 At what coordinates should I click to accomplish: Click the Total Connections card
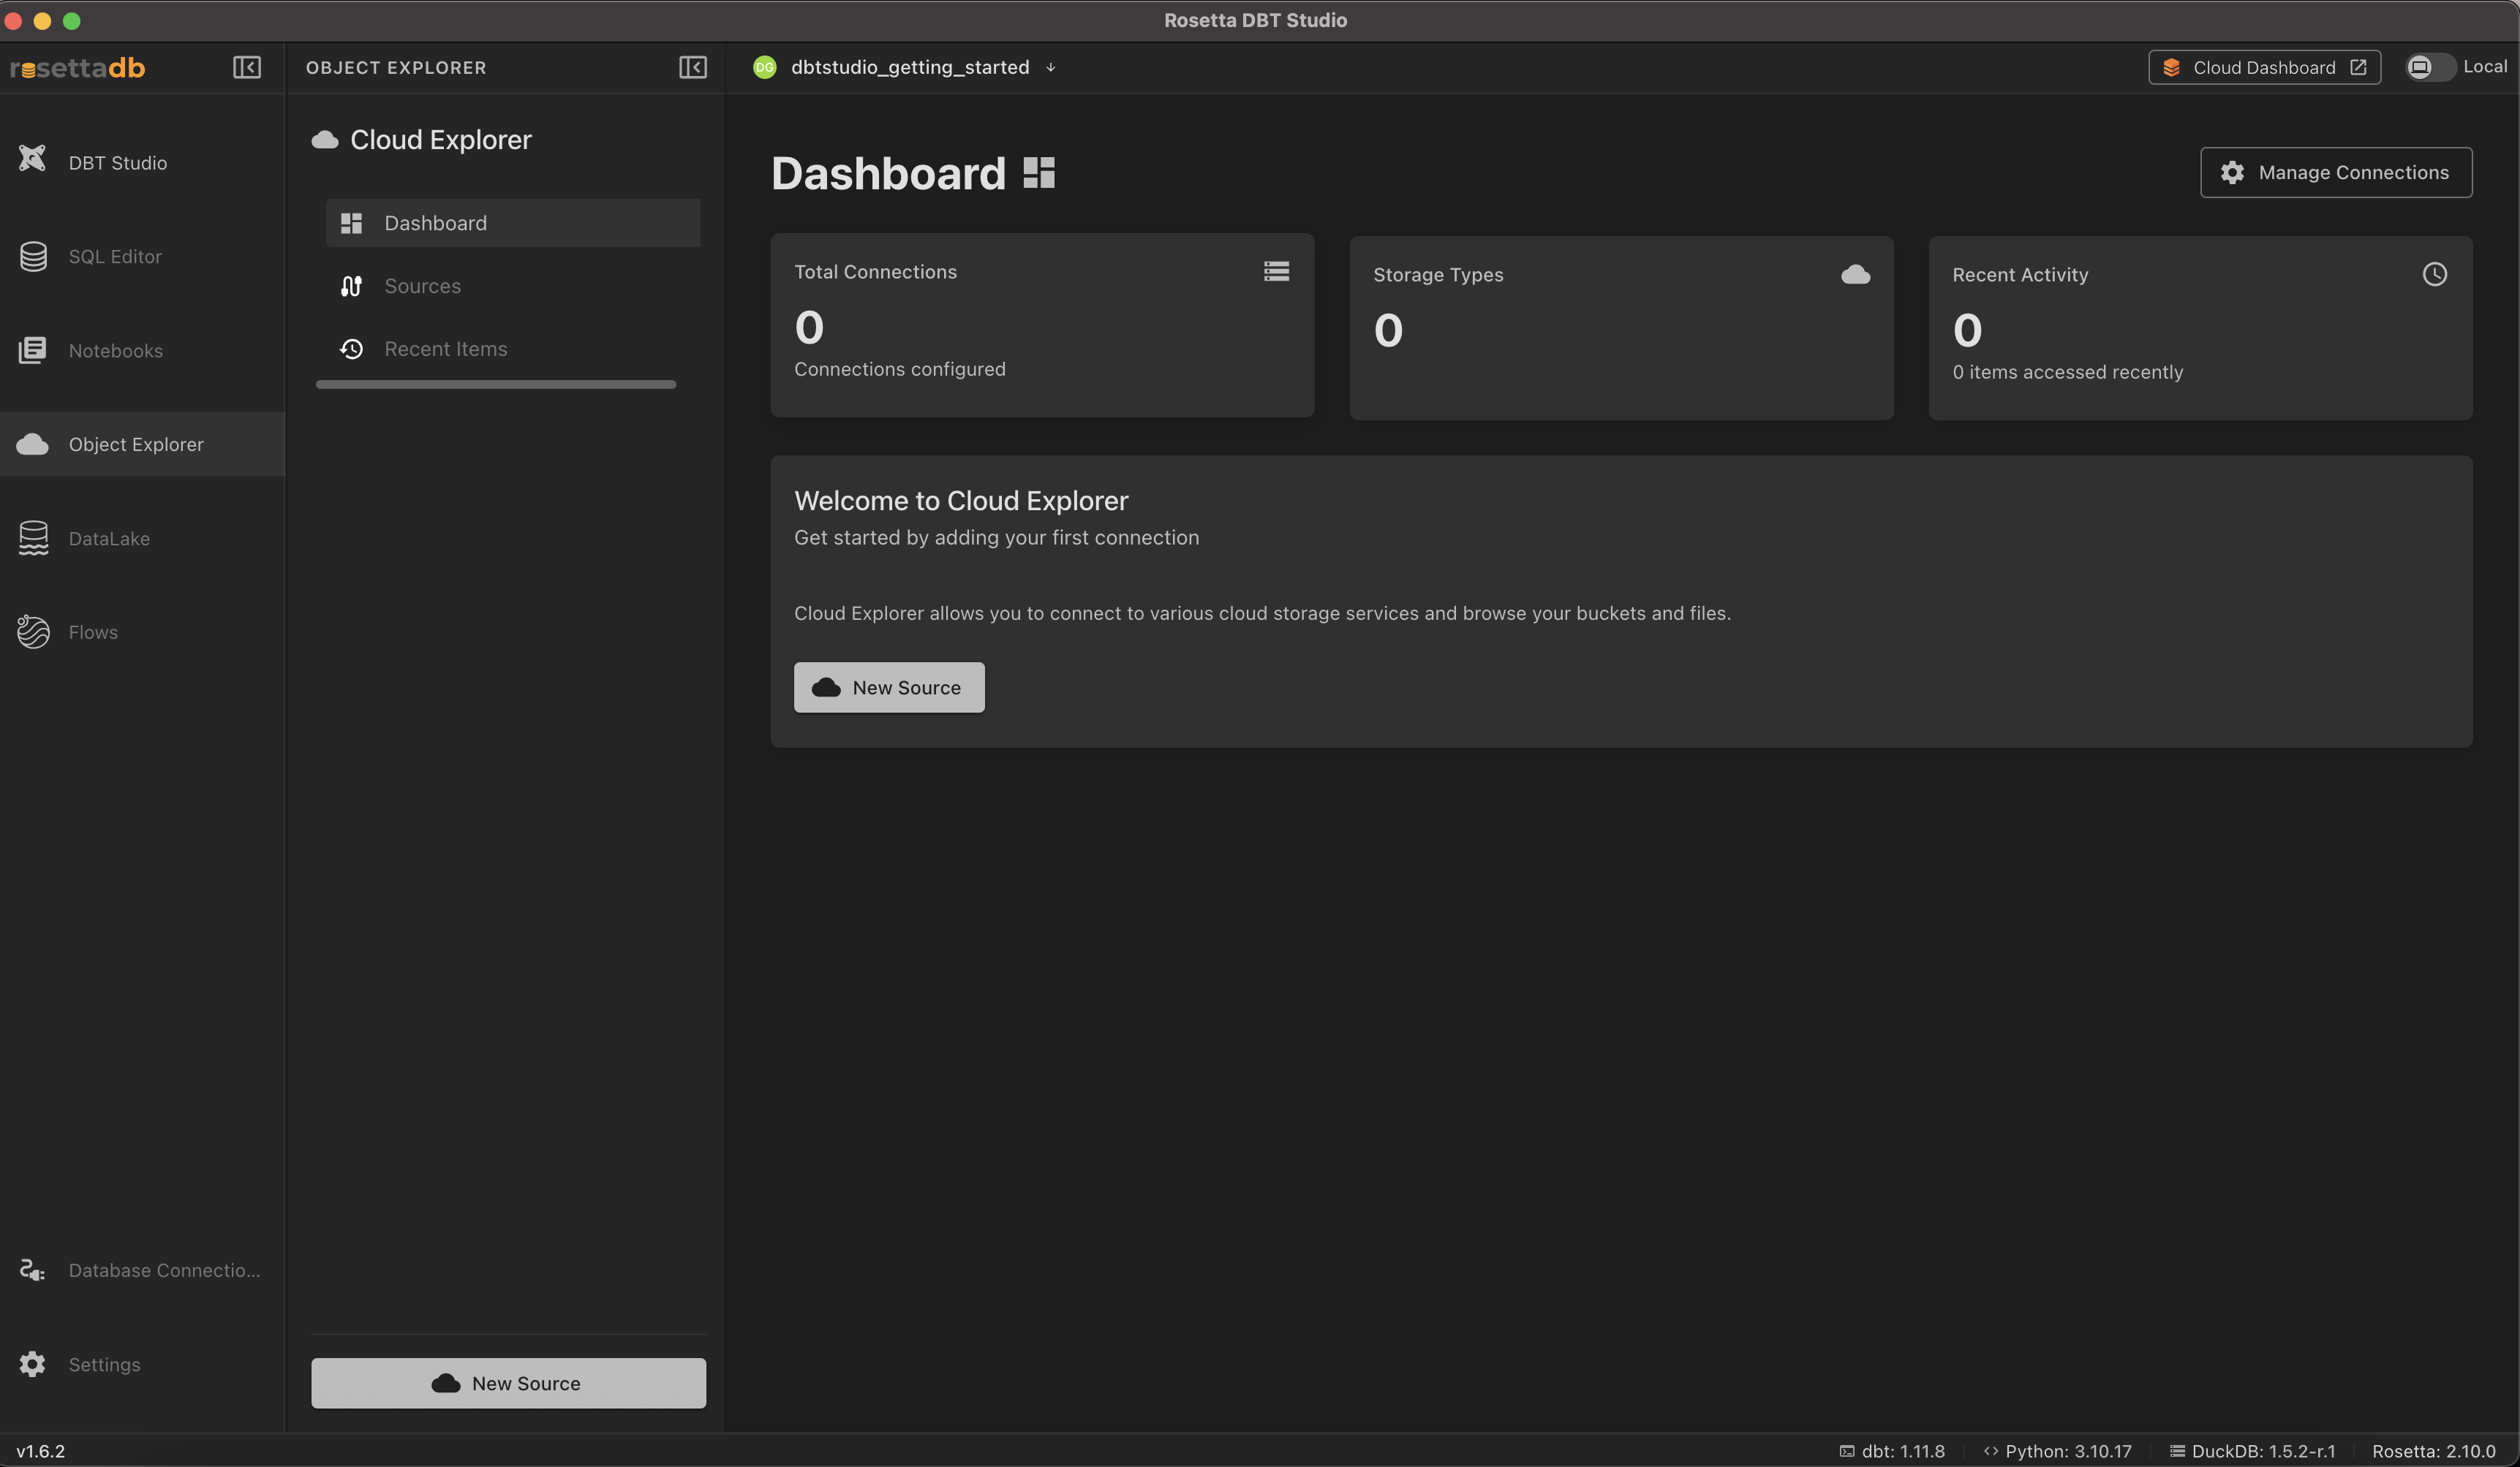1042,325
